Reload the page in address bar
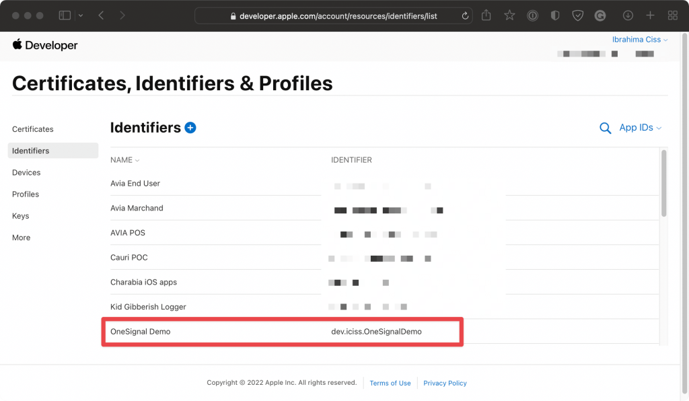Viewport: 689px width, 401px height. [465, 16]
